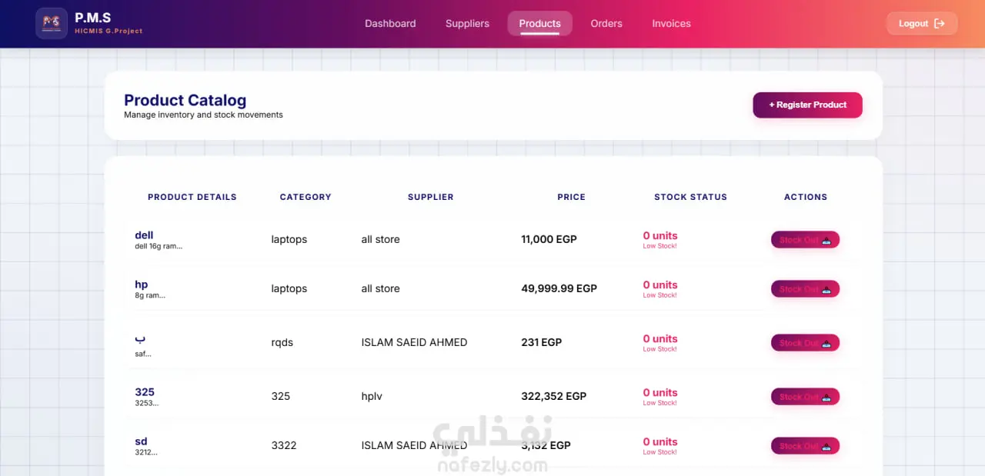Click Stock Out icon for rqds row
Viewport: 985px width, 476px height.
coord(826,343)
